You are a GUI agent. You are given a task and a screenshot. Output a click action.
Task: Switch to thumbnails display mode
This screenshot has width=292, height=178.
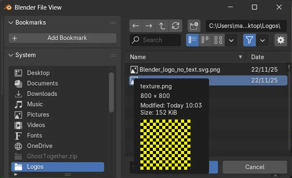(218, 40)
